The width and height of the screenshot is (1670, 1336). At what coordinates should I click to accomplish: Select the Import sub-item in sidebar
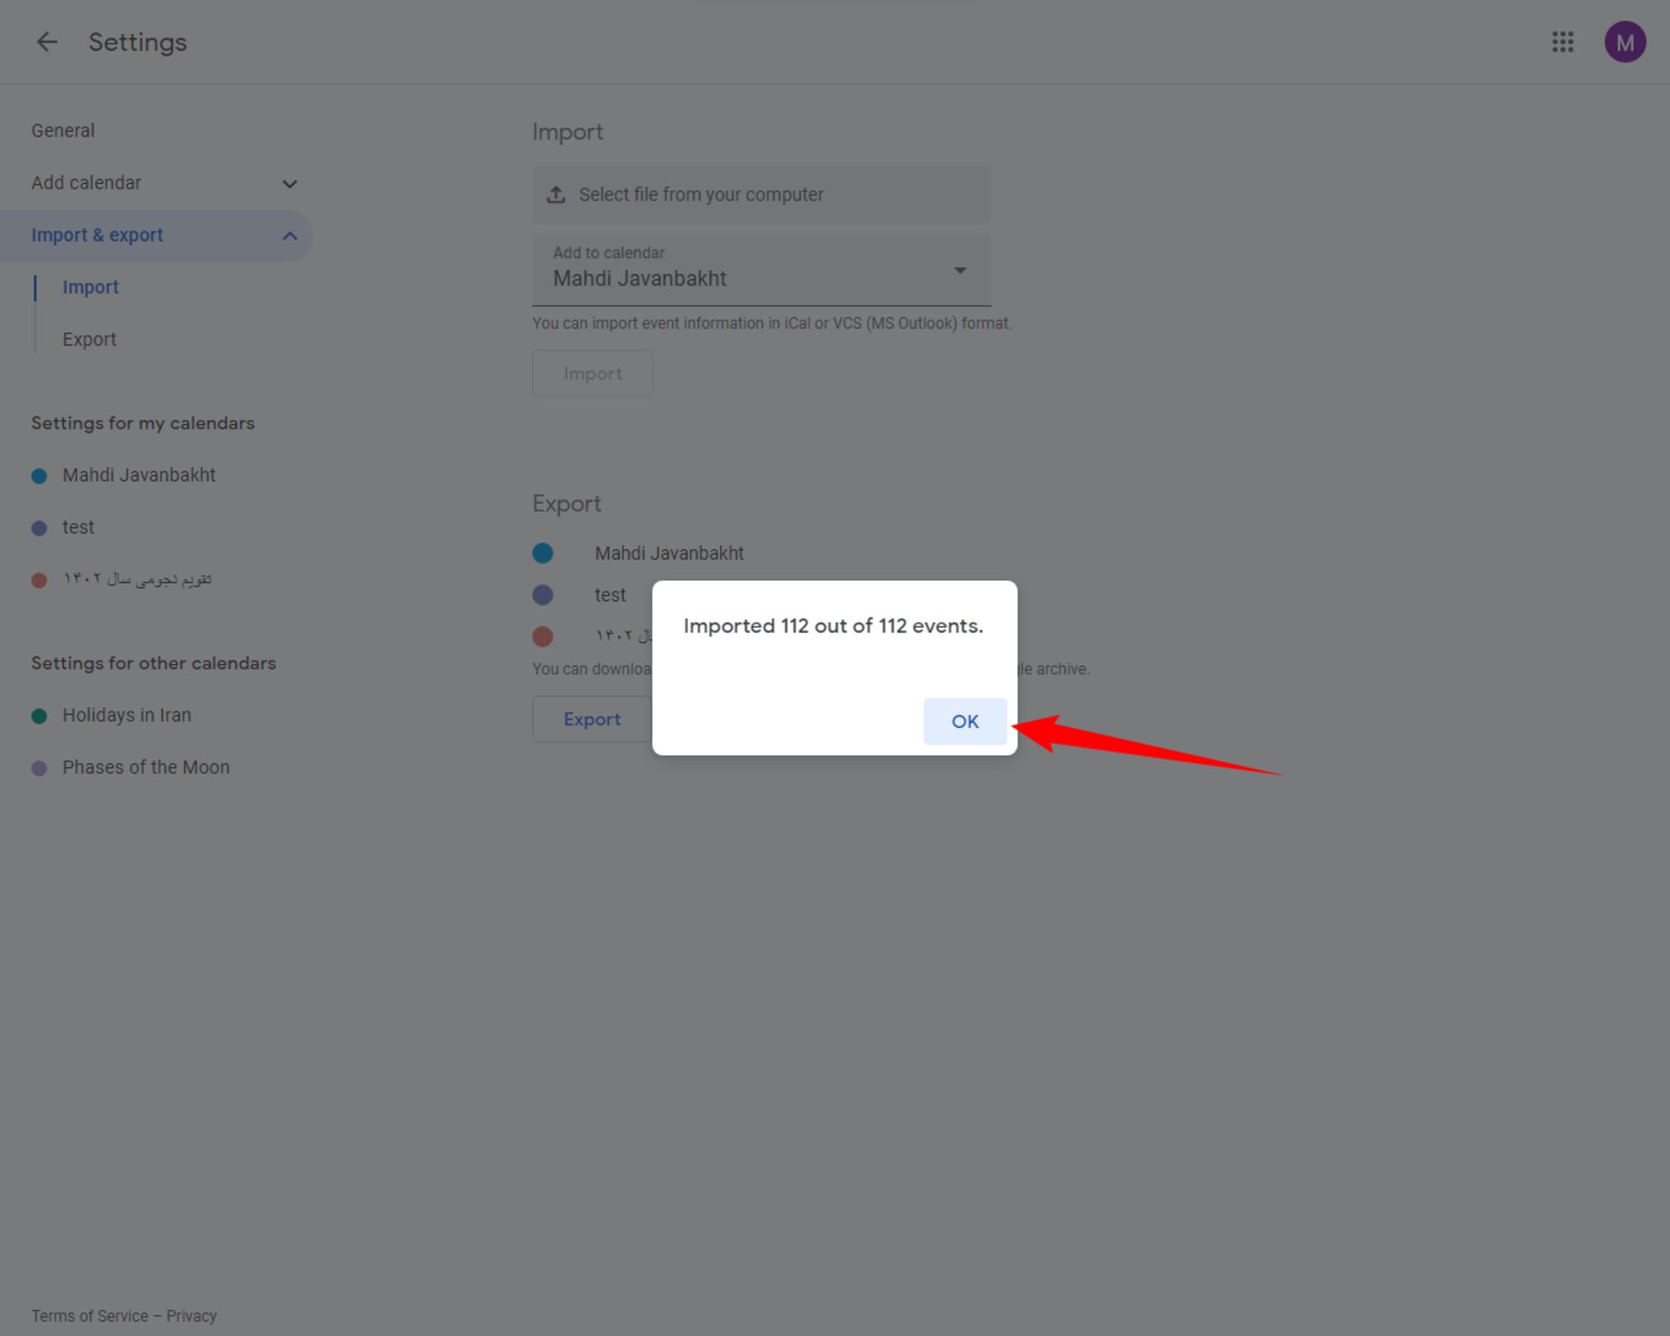point(90,287)
